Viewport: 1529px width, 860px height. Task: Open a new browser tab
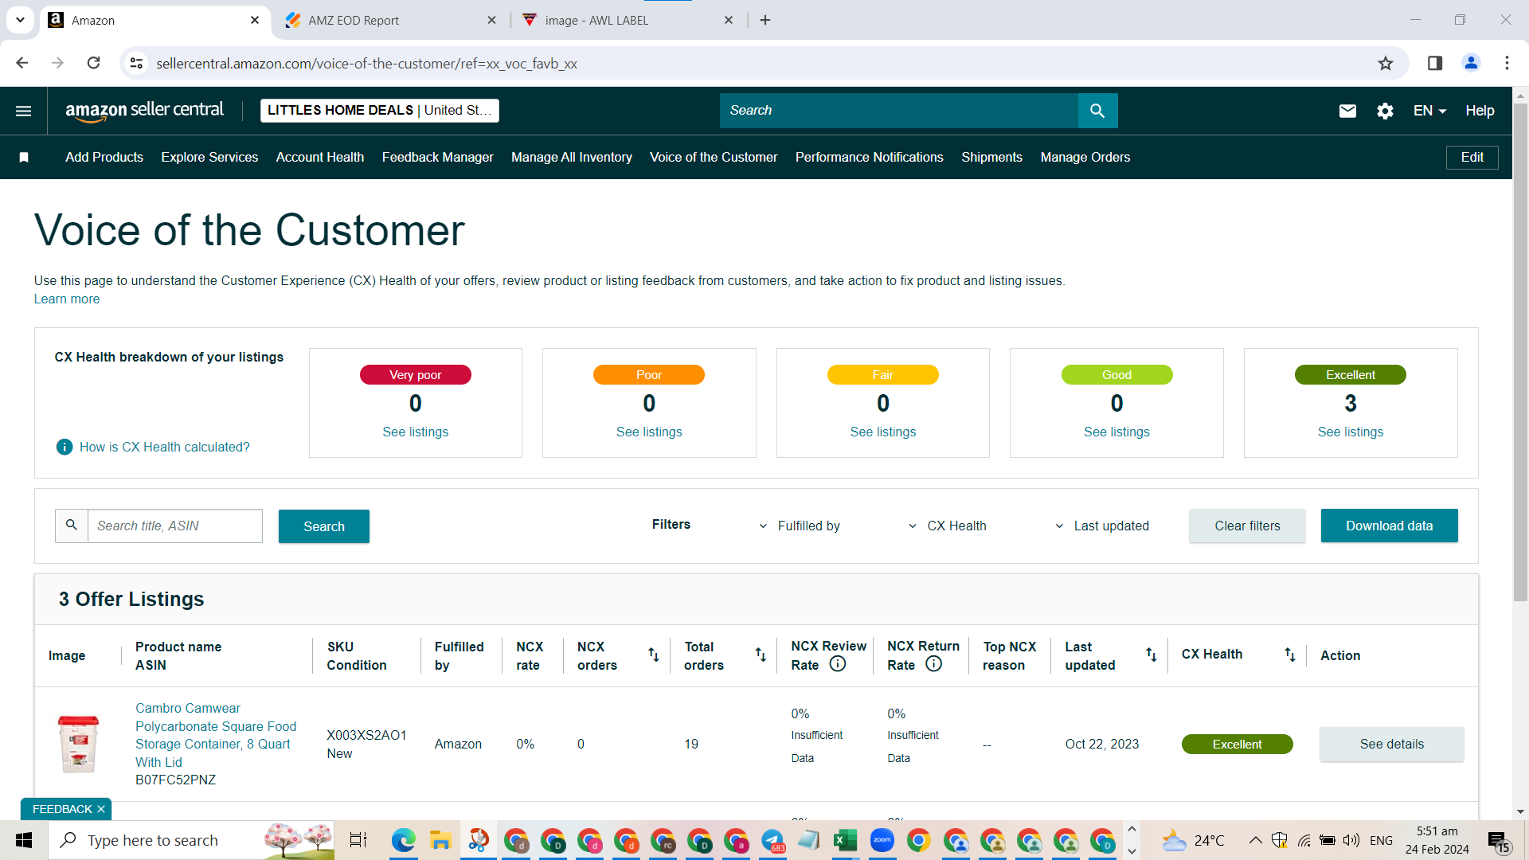coord(765,20)
